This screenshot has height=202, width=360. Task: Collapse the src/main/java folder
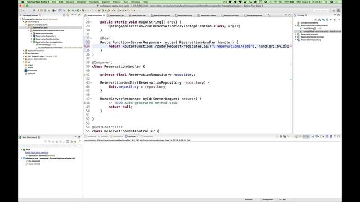24,22
